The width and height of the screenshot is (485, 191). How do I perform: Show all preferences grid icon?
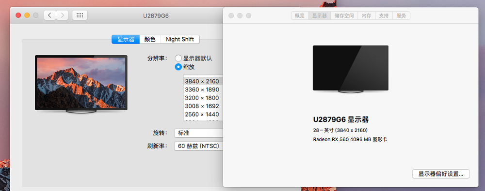point(80,15)
